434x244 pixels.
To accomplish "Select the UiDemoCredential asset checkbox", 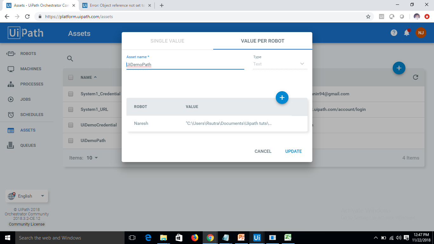I will click(71, 125).
